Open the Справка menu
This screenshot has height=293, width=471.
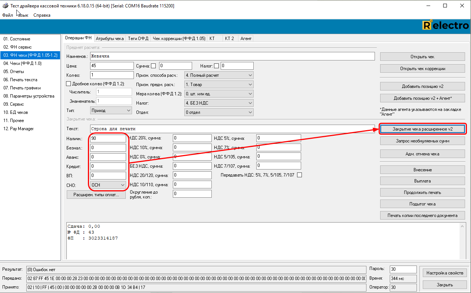pos(42,15)
